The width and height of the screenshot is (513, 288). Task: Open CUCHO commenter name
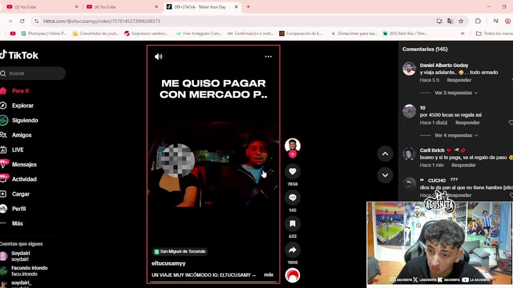[437, 180]
